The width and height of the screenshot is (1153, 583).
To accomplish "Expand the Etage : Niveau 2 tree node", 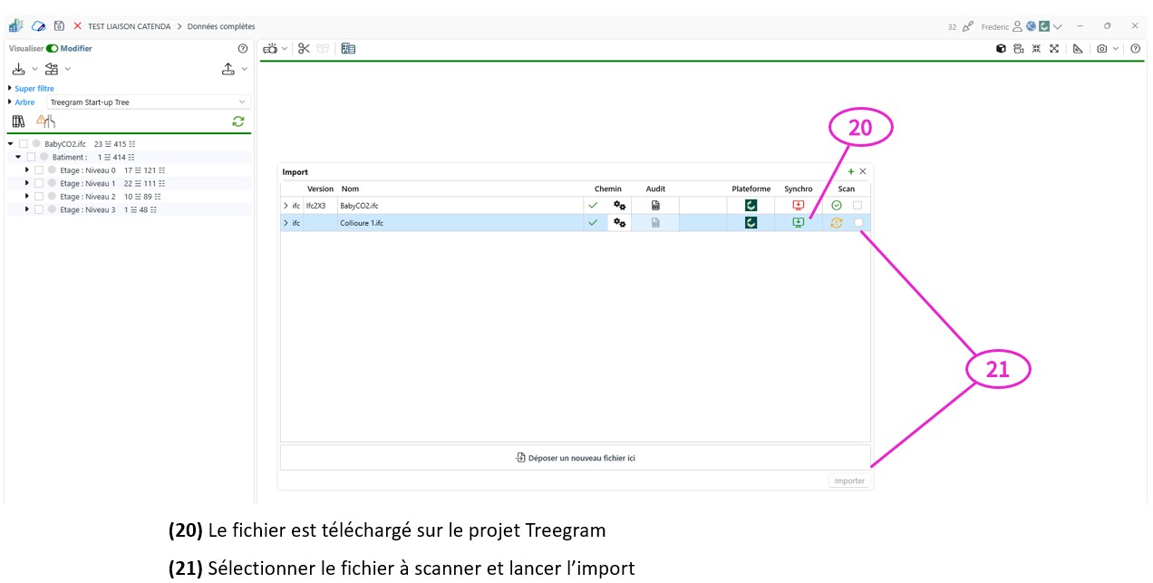I will (x=27, y=197).
